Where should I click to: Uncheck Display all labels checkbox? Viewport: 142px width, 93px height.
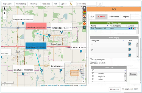(91, 63)
